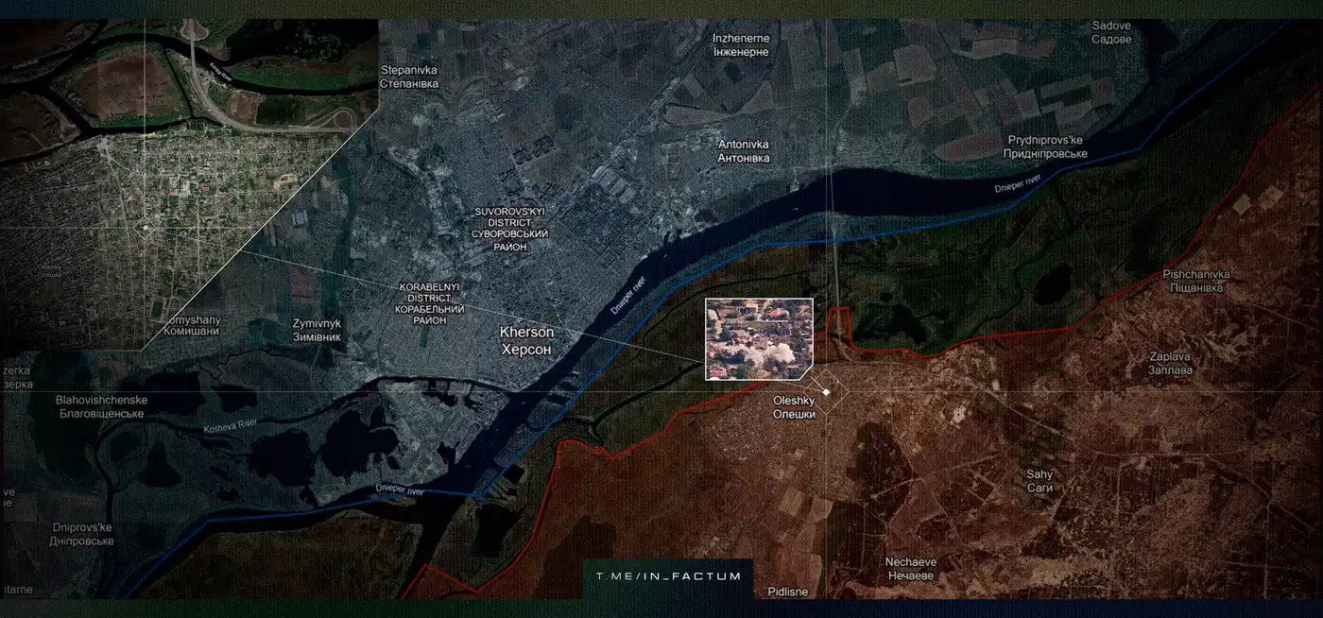
Task: Click the Sahy label
Action: point(1039,481)
